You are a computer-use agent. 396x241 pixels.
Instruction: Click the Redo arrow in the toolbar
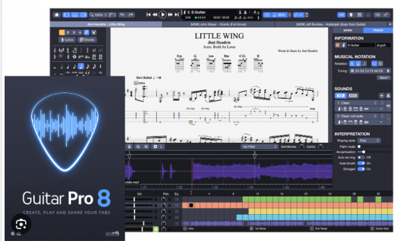[x=132, y=14]
